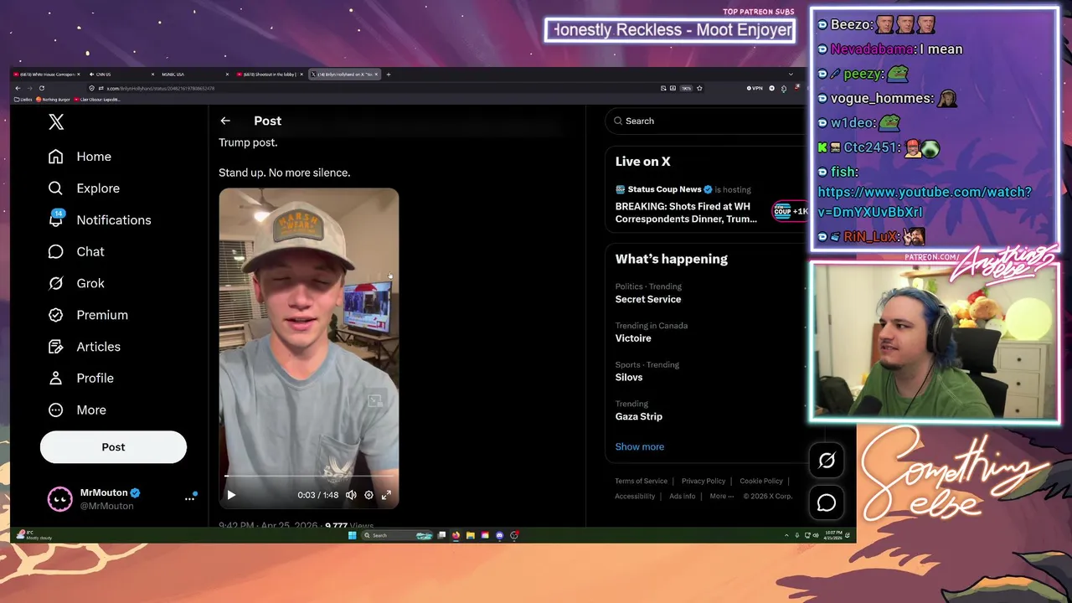Click the taskbar clock and date
The height and width of the screenshot is (603, 1072).
coord(833,535)
